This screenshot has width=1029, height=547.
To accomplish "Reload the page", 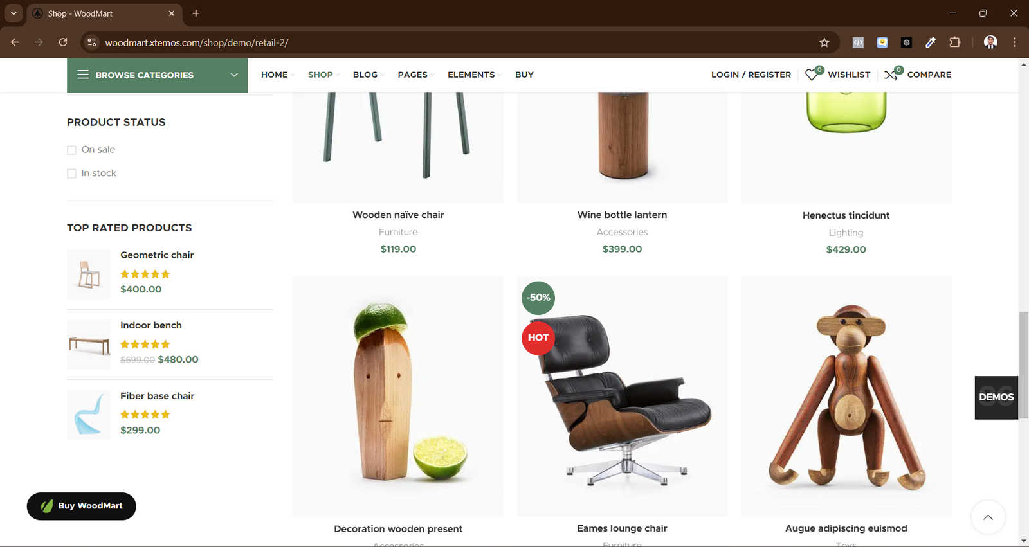I will coord(63,42).
